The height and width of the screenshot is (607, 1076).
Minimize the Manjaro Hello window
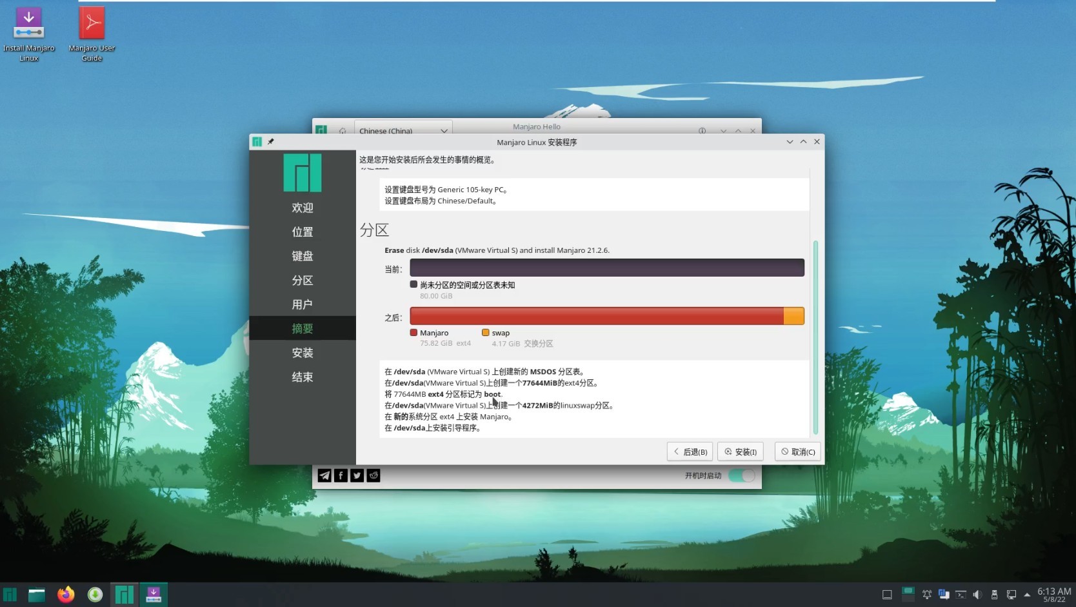pos(724,131)
